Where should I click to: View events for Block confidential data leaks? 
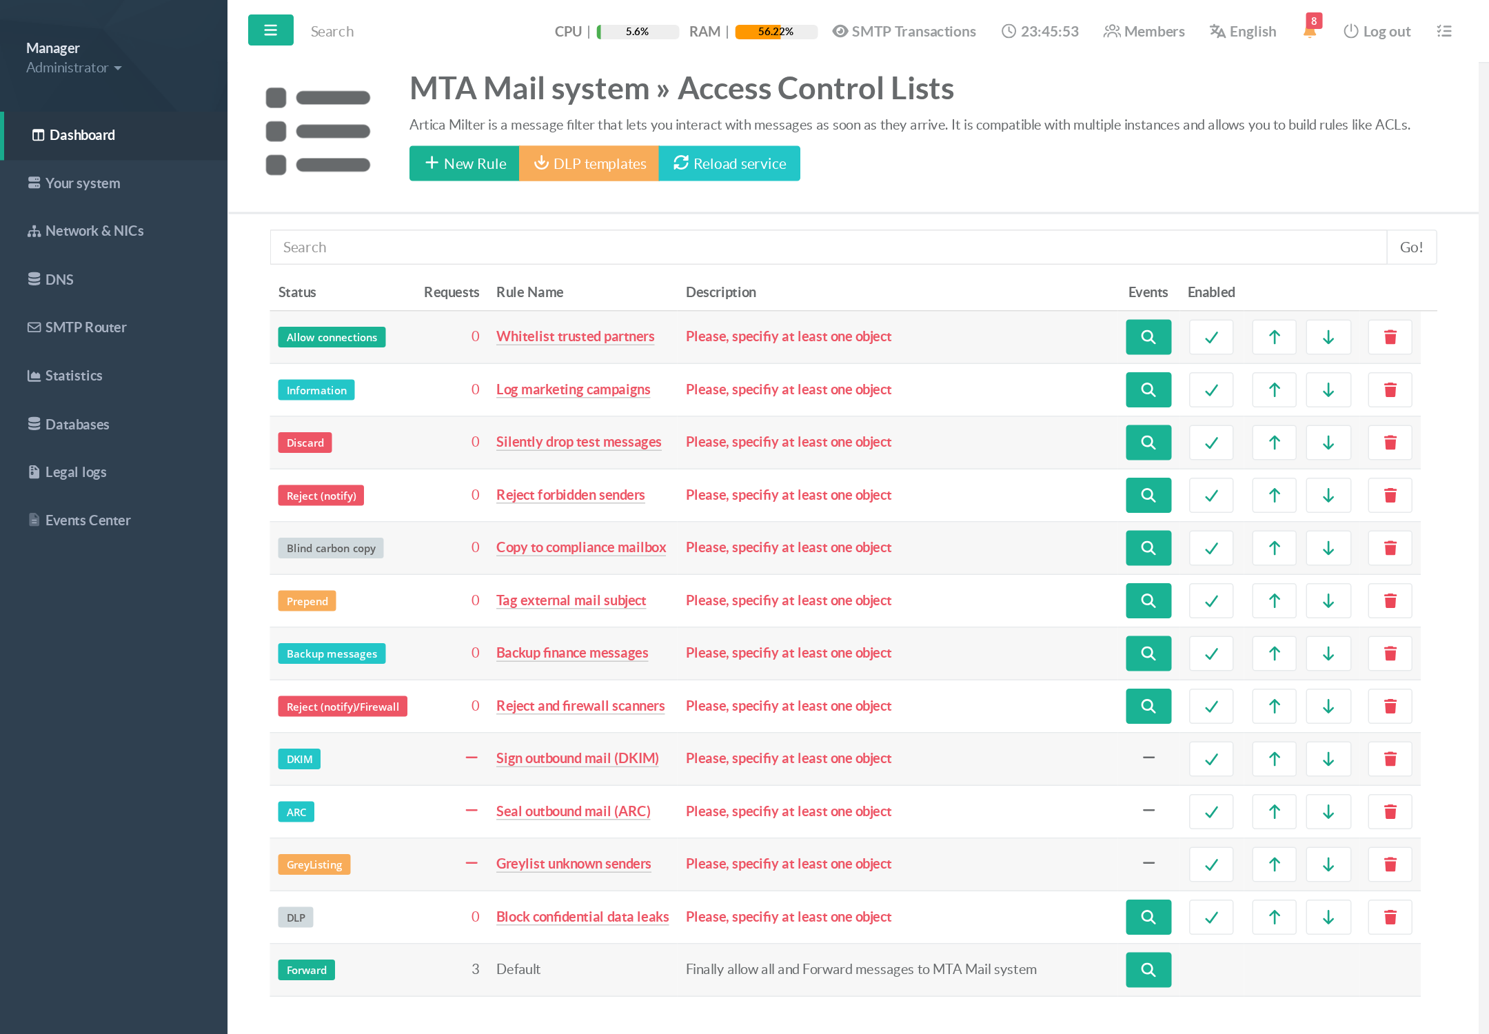click(x=1148, y=918)
